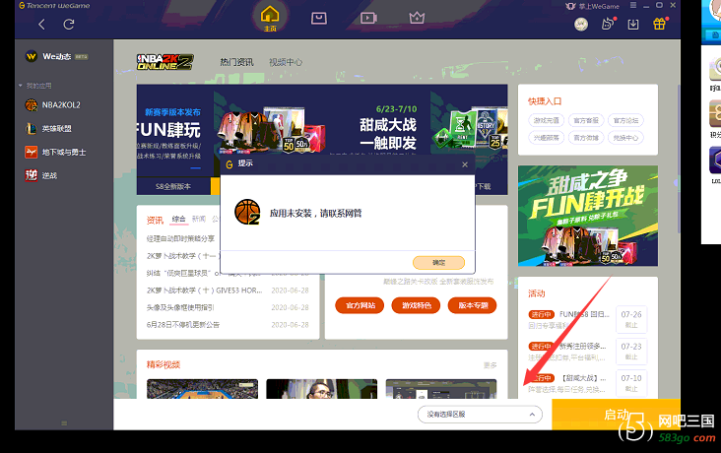Open the 新秀注册领多 07-23 activity
The image size is (721, 453).
click(588, 352)
